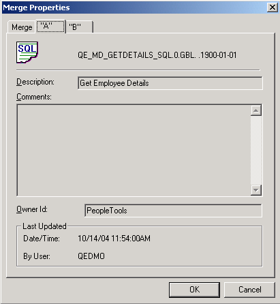Viewport: 280px width, 304px height.
Task: Click the QEDMO user name value
Action: [91, 256]
